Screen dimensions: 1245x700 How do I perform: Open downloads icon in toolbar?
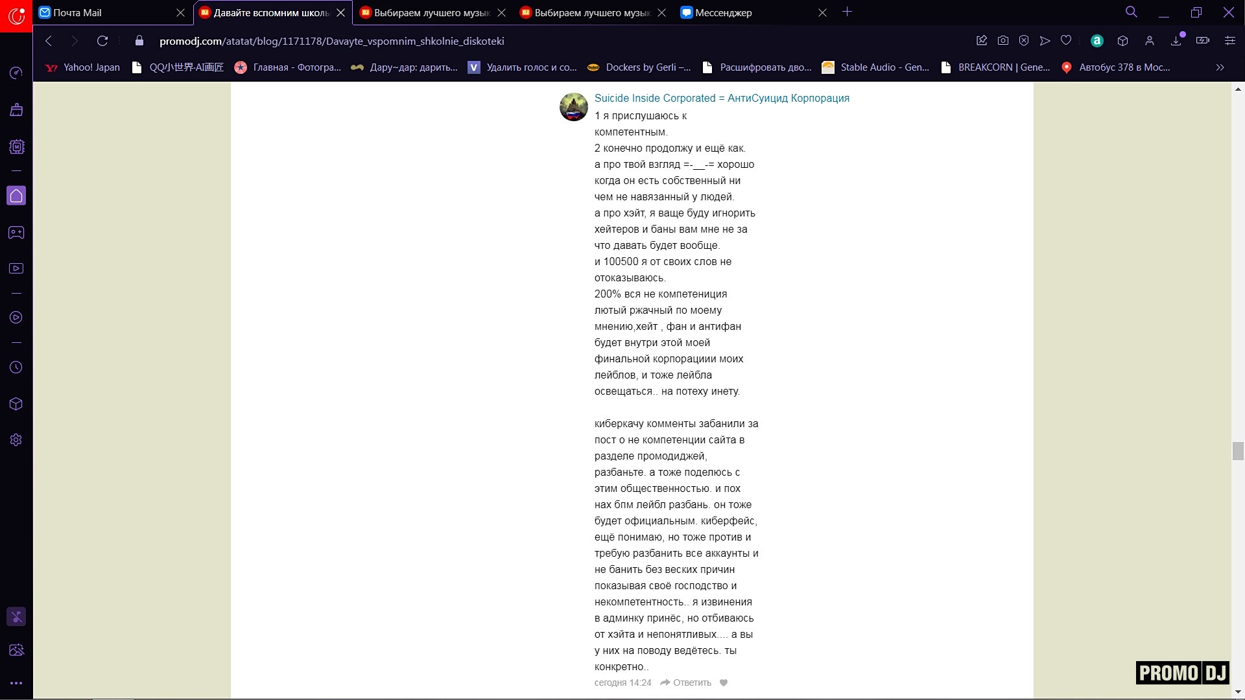point(1176,41)
